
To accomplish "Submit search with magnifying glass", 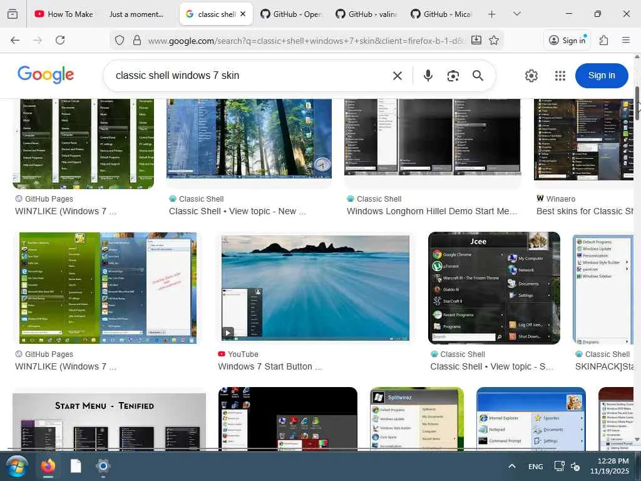I will (478, 76).
